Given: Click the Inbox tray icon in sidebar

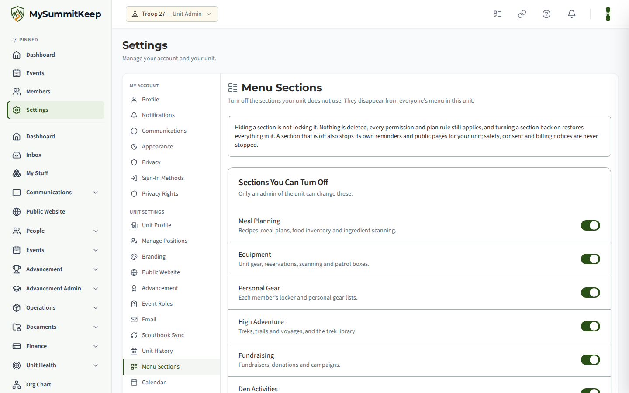Looking at the screenshot, I should coord(17,155).
